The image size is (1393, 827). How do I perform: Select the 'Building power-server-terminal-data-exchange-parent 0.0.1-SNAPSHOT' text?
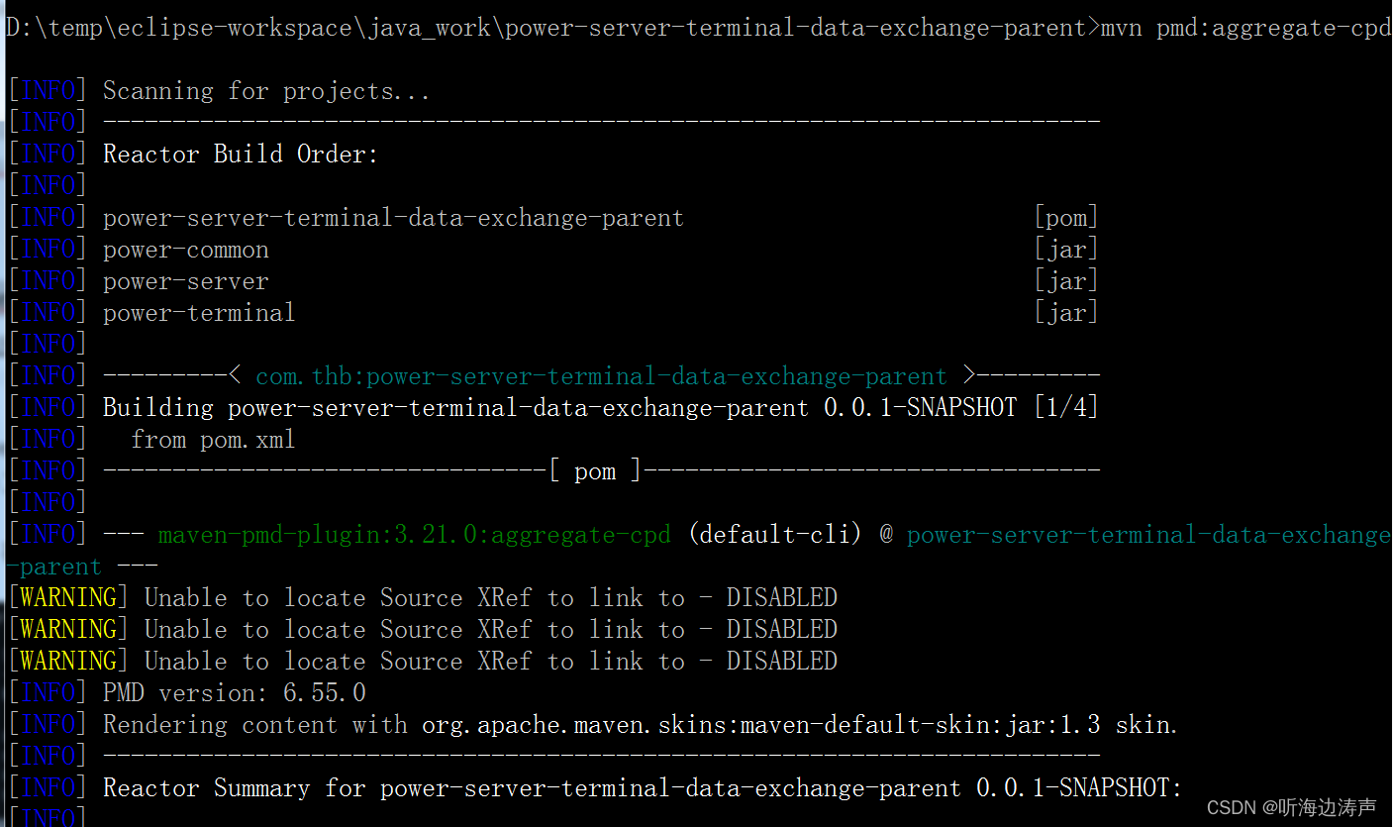[559, 408]
